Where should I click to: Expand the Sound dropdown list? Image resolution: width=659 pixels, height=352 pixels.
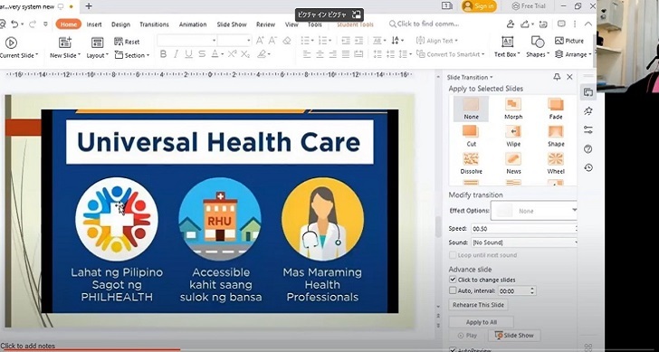(523, 243)
